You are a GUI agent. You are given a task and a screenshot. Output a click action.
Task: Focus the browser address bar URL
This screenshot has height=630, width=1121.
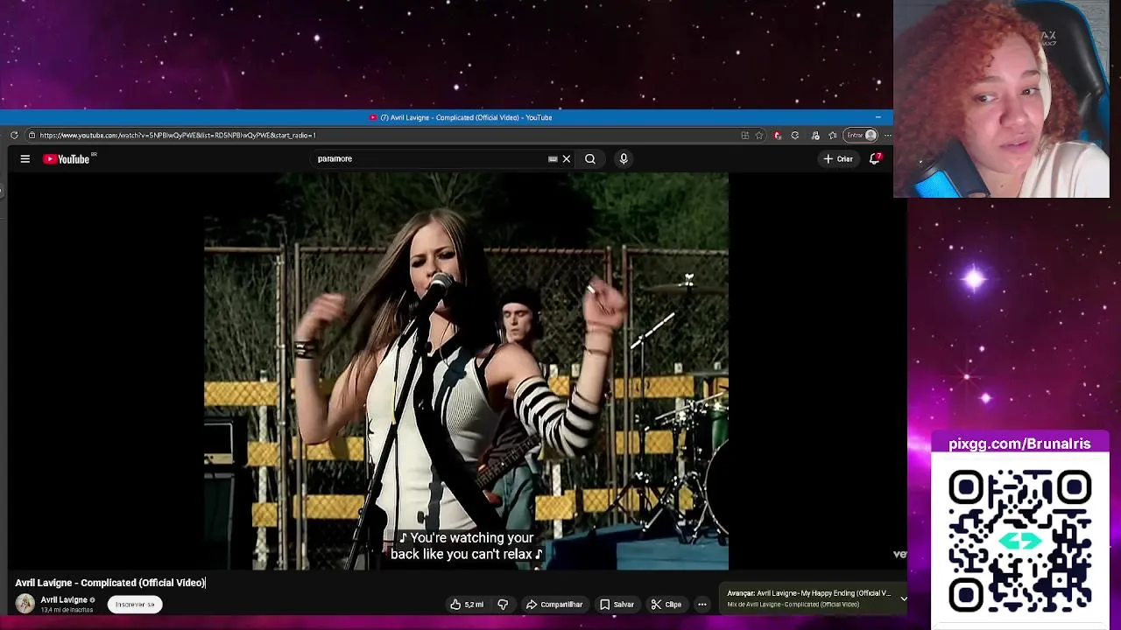178,135
